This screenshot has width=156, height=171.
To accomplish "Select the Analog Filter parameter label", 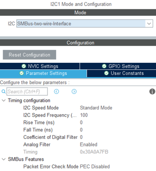I will coord(37,144).
